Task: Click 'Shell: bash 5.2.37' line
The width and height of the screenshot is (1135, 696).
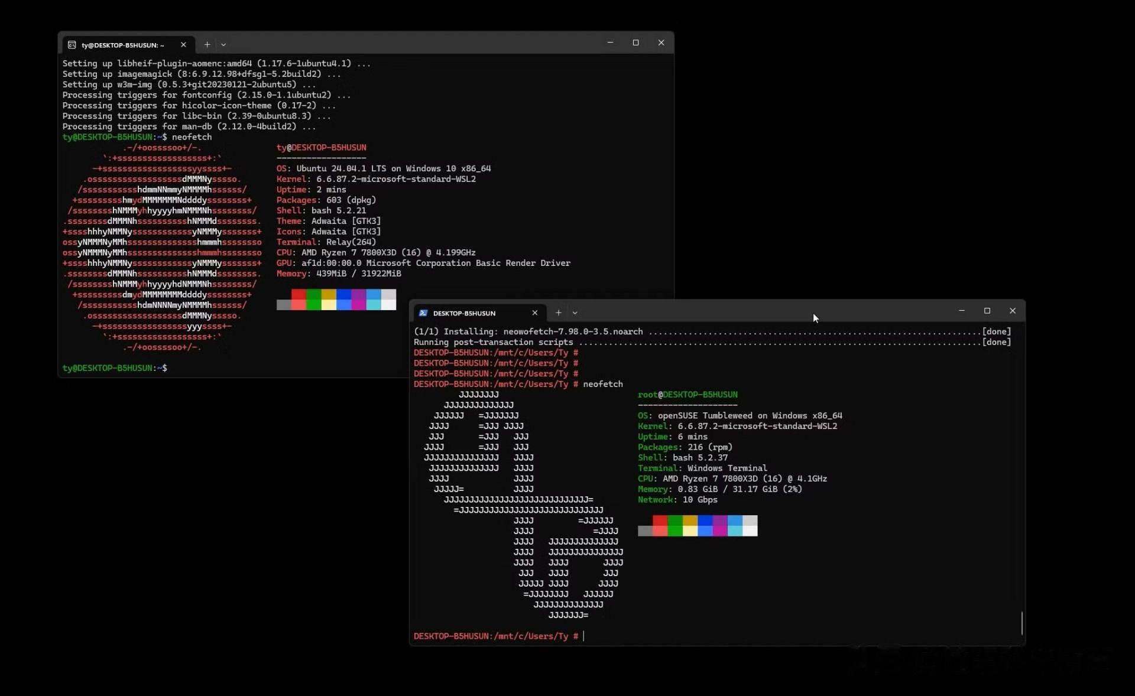Action: 683,457
